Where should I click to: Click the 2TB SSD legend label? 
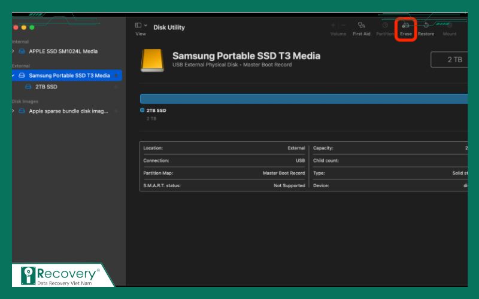156,111
